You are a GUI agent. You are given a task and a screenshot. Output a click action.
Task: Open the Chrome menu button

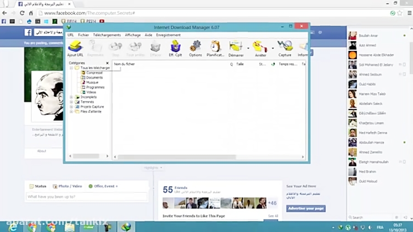410,13
